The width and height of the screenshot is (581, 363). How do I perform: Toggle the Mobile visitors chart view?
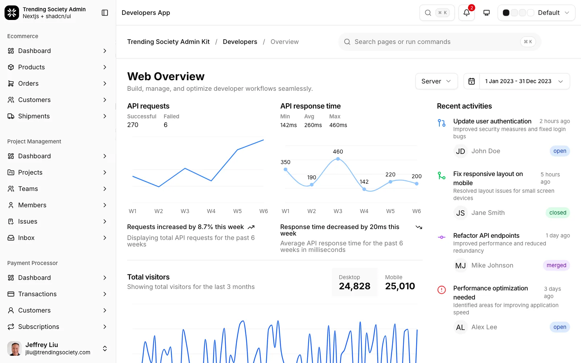400,282
